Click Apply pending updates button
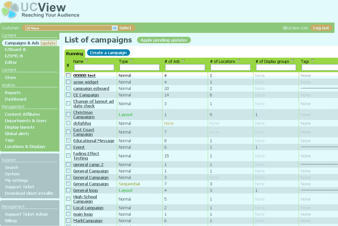 [164, 40]
